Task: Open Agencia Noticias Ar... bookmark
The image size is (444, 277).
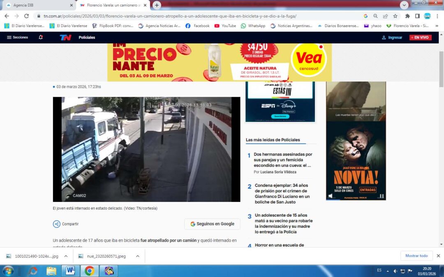Action: (160, 26)
